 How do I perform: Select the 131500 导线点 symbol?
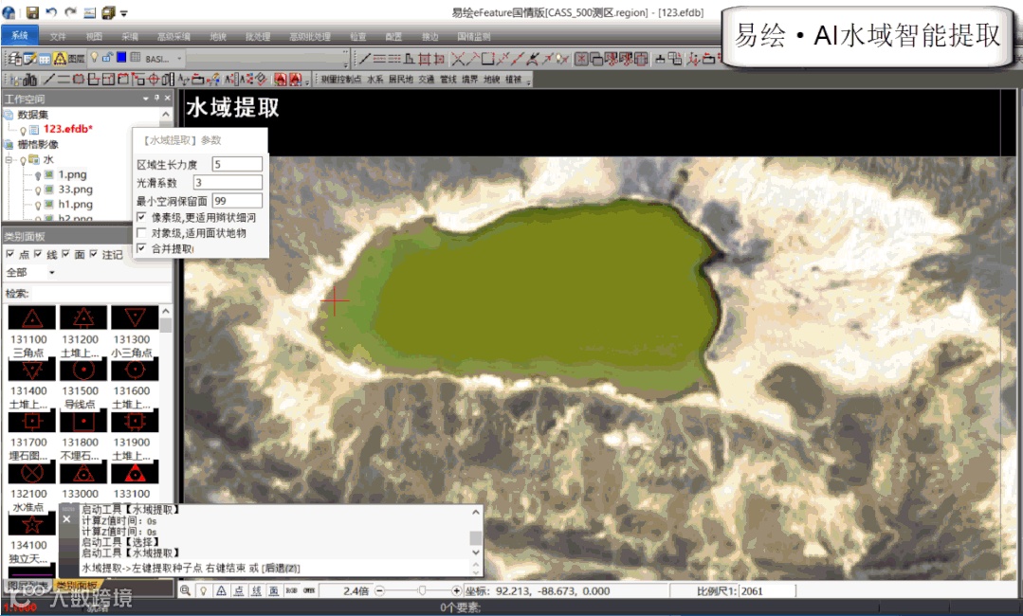(82, 370)
